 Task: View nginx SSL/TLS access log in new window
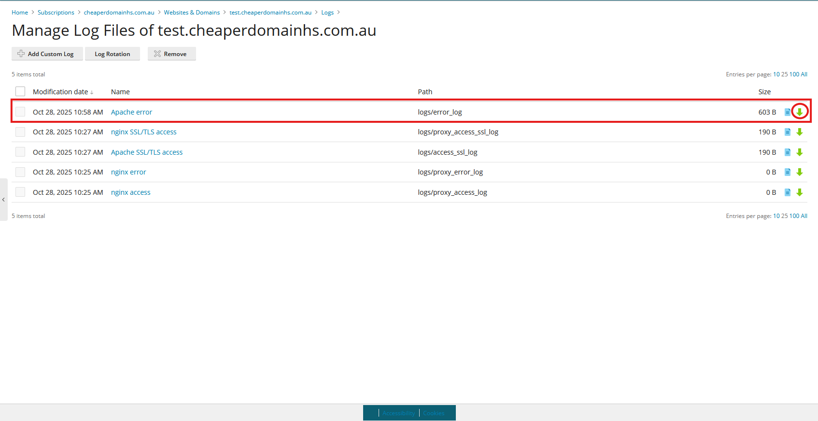(x=788, y=132)
